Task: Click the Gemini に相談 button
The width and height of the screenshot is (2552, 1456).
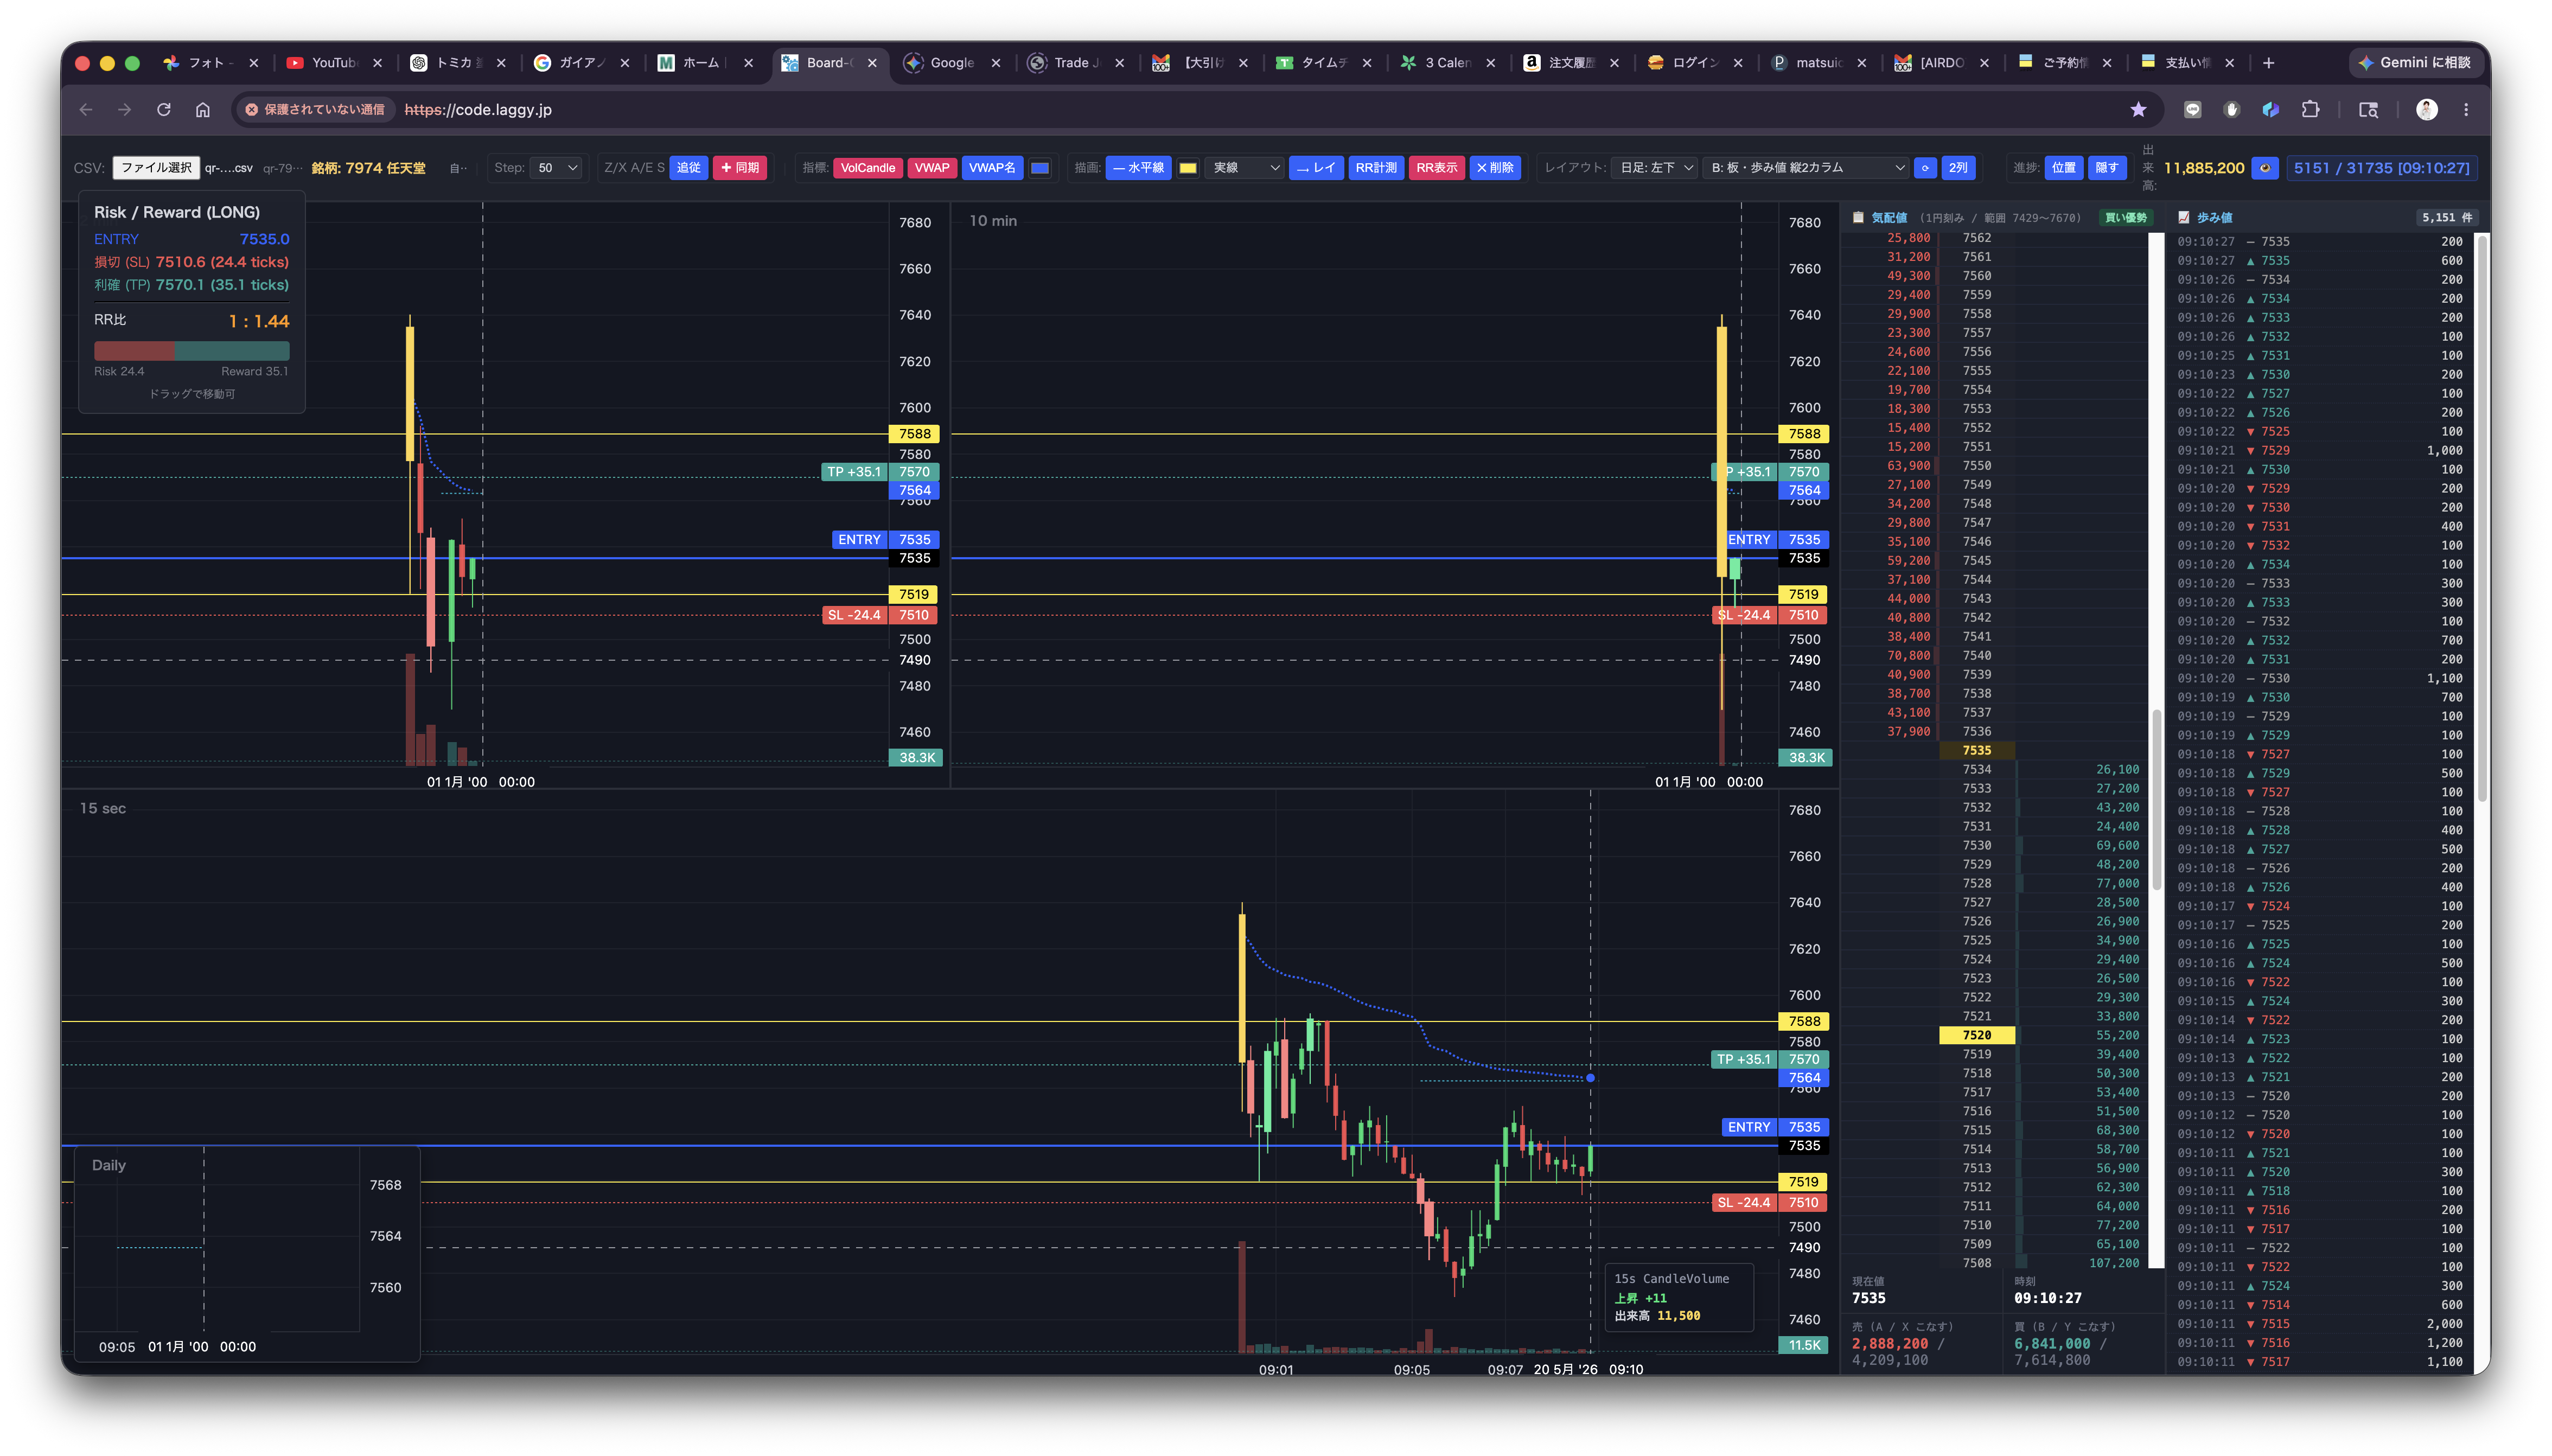Action: pos(2414,63)
